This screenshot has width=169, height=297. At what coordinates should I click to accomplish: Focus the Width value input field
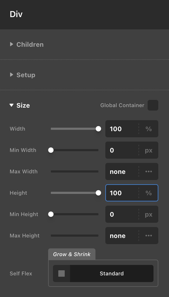[122, 129]
